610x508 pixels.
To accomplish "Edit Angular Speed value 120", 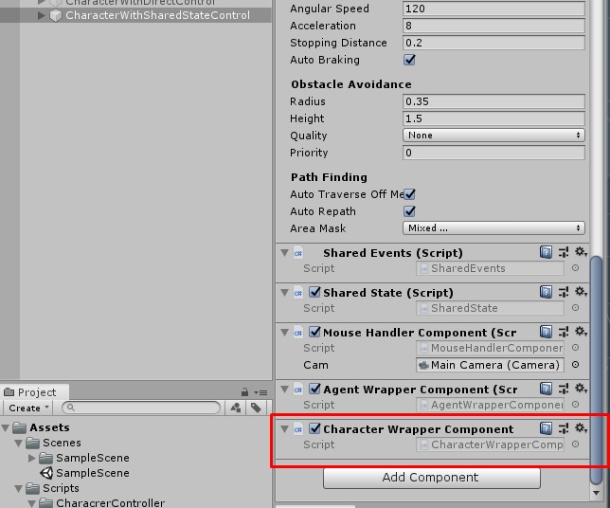I will coord(493,9).
